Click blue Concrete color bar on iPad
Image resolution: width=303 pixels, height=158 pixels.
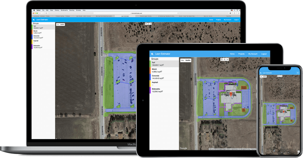point(150,77)
